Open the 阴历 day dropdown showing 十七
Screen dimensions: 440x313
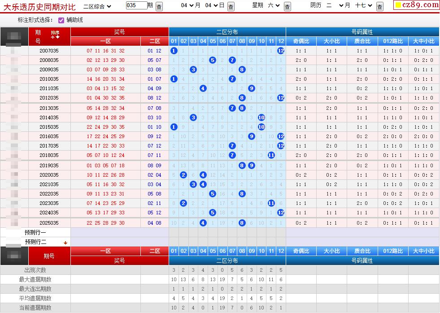[363, 5]
